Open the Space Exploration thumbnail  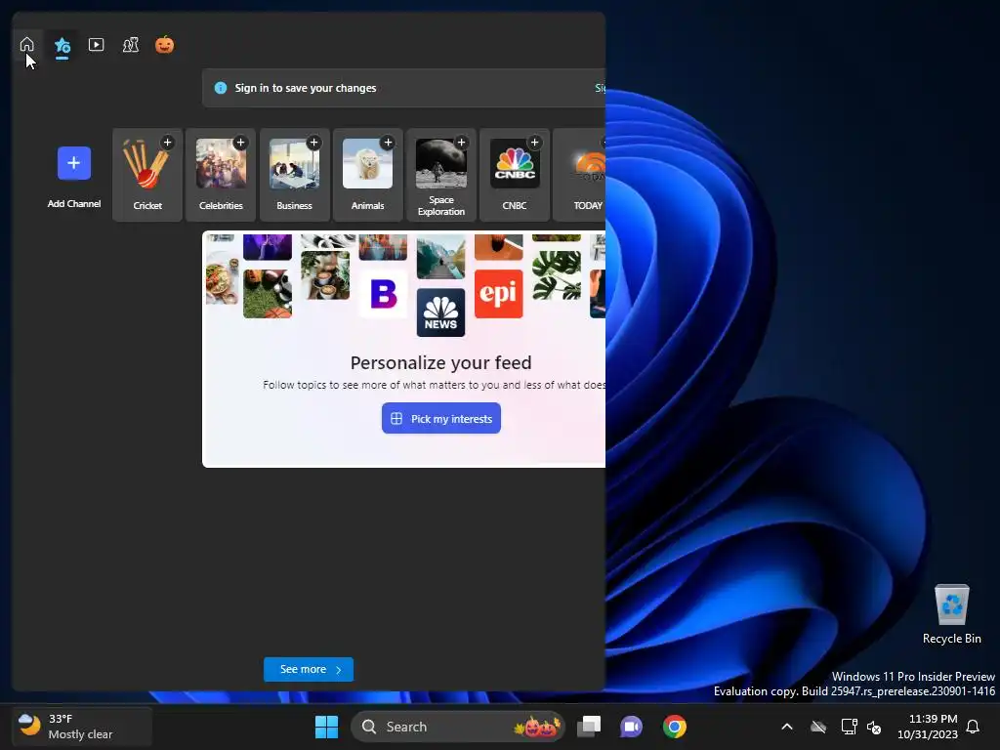(440, 164)
